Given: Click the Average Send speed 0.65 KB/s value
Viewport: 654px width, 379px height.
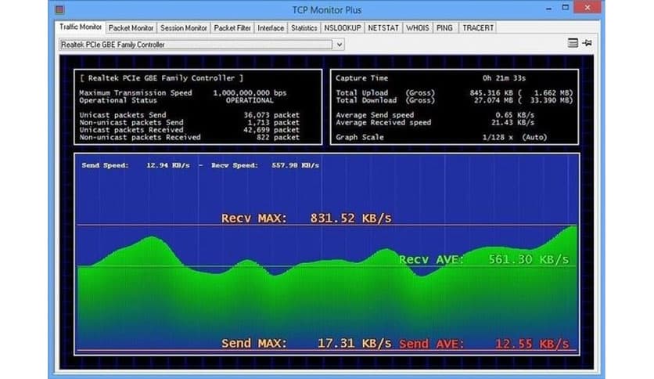Looking at the screenshot, I should pos(515,115).
